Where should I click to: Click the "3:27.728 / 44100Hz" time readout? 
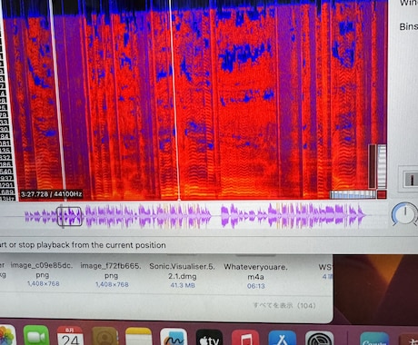(51, 194)
